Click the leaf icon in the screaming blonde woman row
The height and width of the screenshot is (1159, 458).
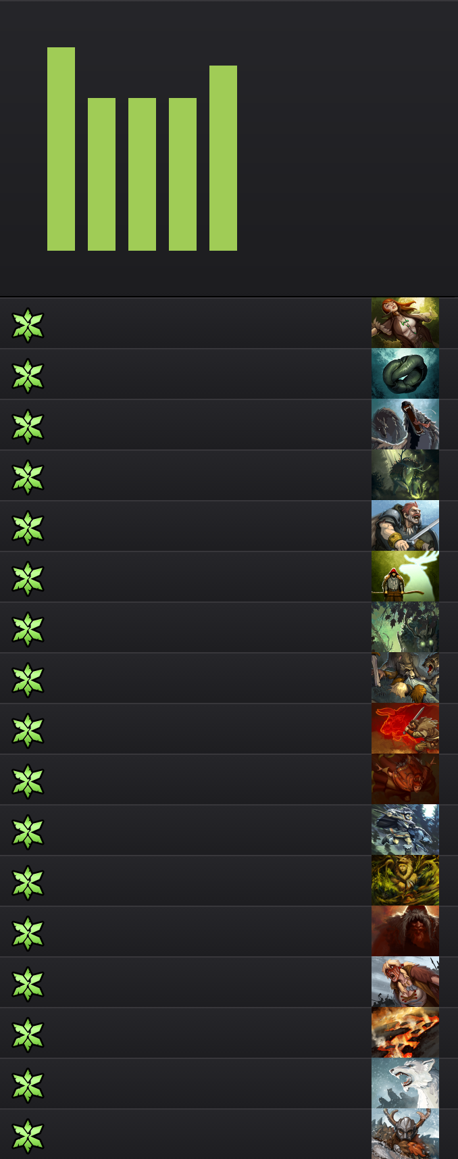(x=28, y=984)
